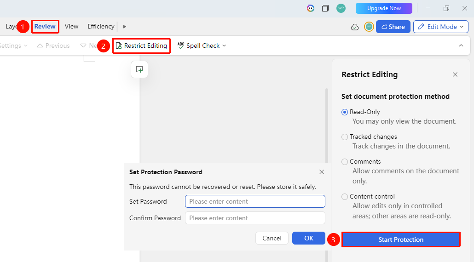The image size is (474, 262).
Task: Click the cloud sync status icon
Action: point(355,27)
